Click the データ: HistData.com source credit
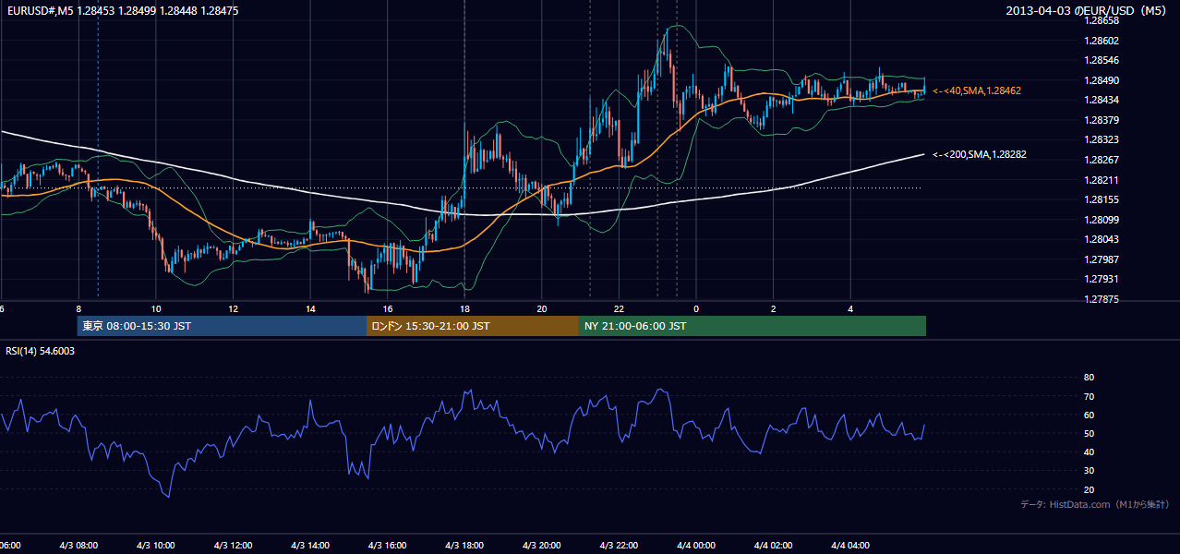 (x=1095, y=504)
